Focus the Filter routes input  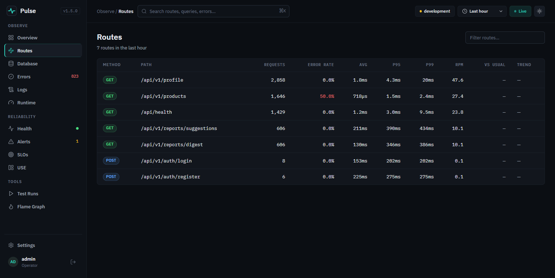pos(505,38)
